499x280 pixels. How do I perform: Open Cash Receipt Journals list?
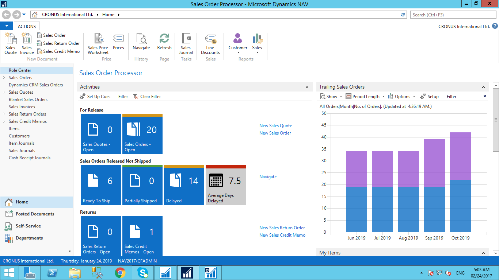pos(30,158)
